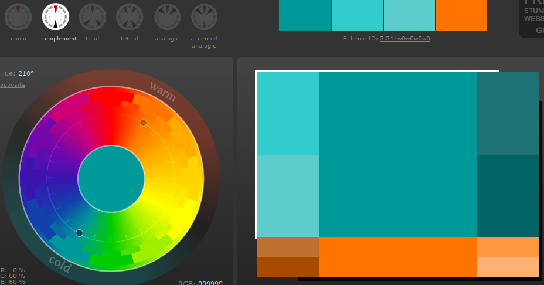Image resolution: width=544 pixels, height=285 pixels.
Task: Click the orange complement dot on wheel
Action: 143,123
